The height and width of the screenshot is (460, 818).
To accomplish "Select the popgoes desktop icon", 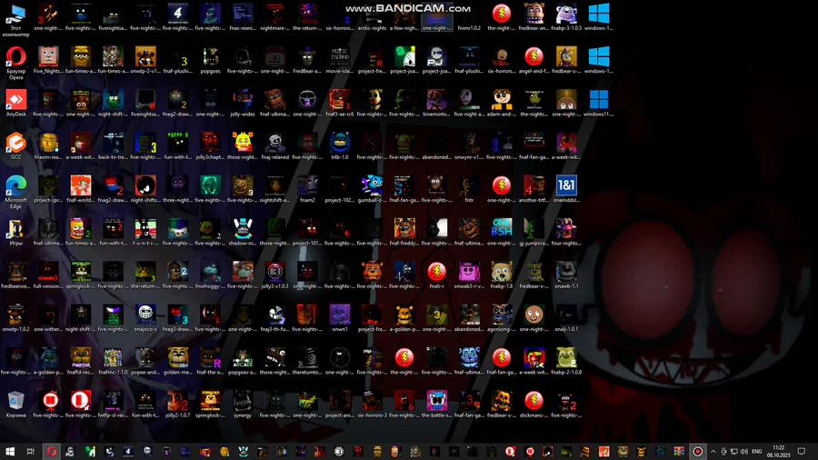I will [210, 59].
